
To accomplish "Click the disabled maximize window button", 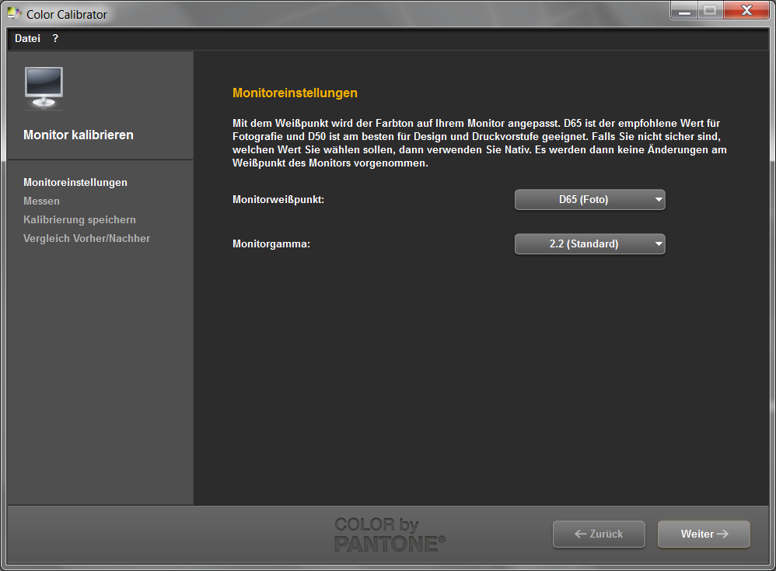I will [x=710, y=10].
